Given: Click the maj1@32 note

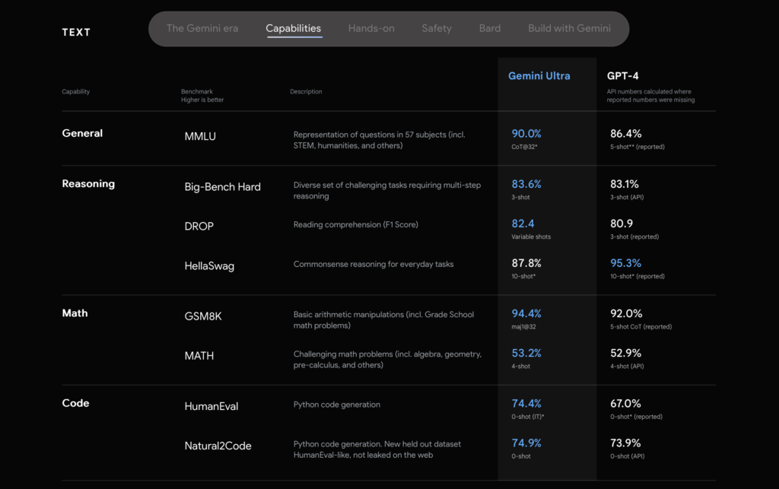Looking at the screenshot, I should coord(523,327).
